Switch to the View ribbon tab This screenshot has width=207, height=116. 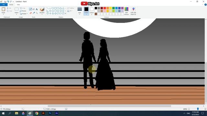coord(18,5)
